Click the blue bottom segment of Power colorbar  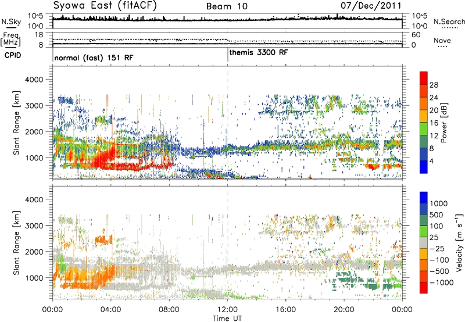tap(424, 167)
